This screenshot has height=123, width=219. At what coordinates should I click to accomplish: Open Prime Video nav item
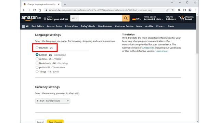tap(72, 26)
